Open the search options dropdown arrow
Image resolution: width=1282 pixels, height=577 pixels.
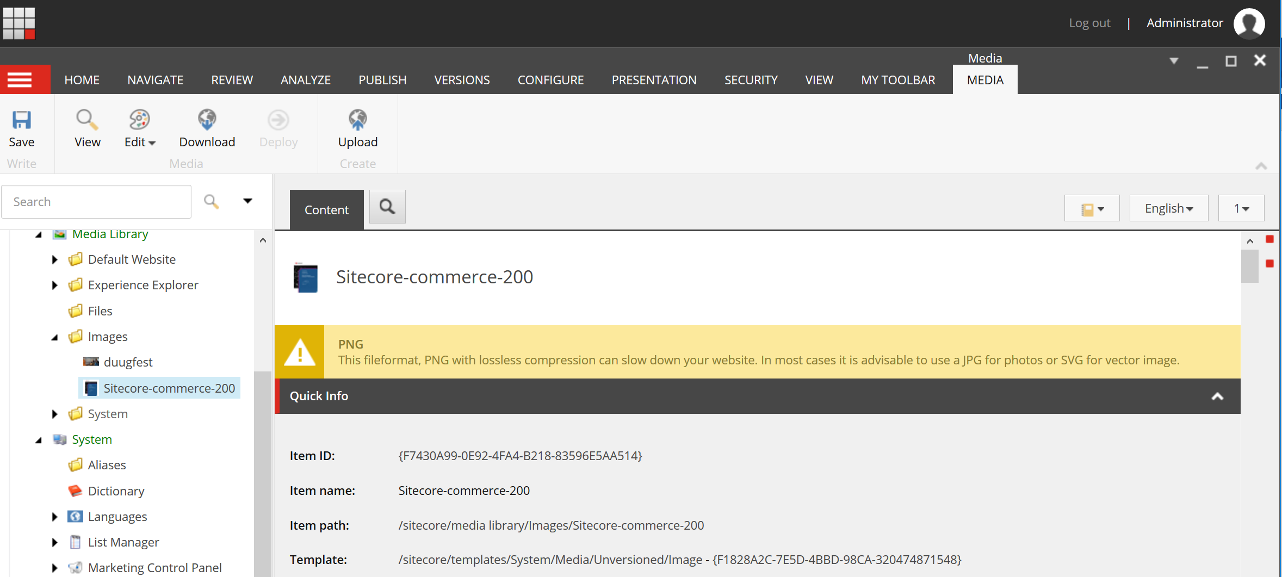(x=247, y=201)
